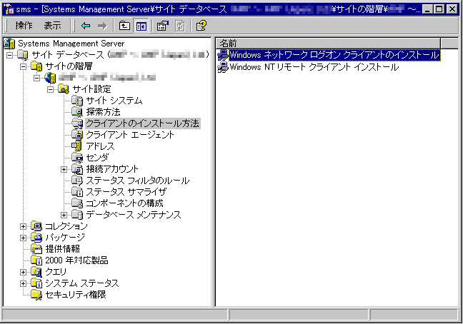Click the パッケージ icon

[36, 238]
